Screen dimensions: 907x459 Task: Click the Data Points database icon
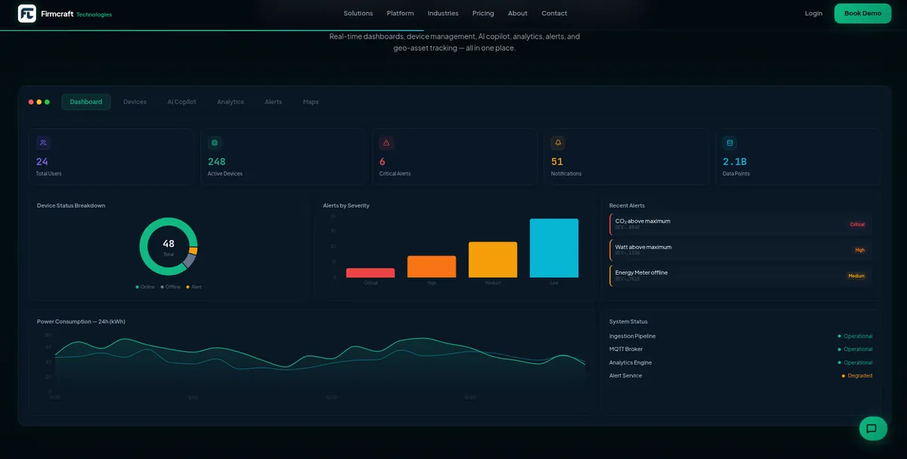click(729, 142)
